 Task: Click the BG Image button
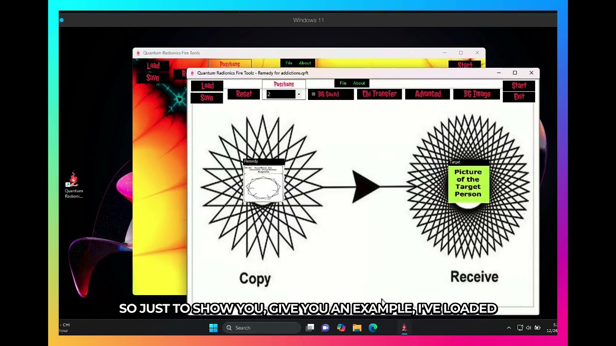tap(477, 94)
